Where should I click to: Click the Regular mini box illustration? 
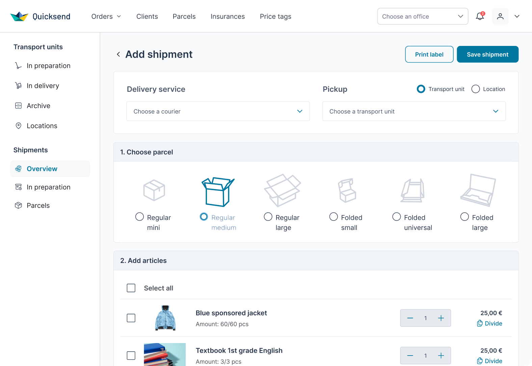[154, 190]
